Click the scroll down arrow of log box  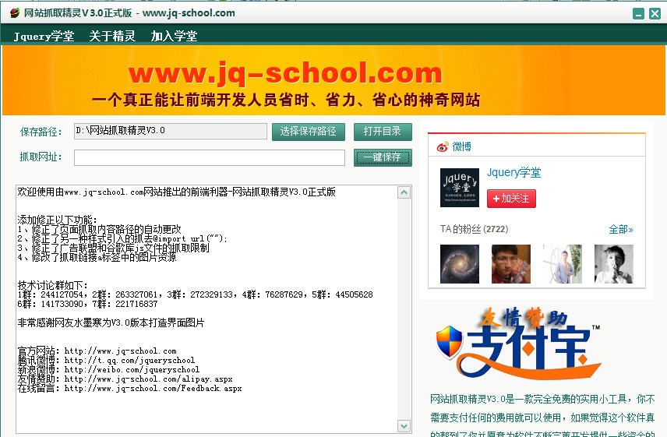404,425
